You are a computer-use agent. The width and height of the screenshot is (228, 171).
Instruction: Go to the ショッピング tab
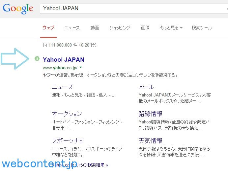point(120,28)
